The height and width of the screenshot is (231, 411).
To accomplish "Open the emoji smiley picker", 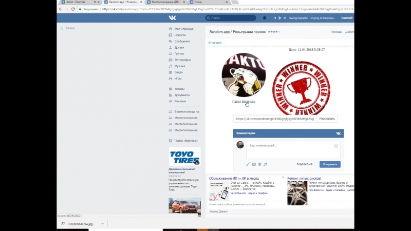I will (336, 146).
